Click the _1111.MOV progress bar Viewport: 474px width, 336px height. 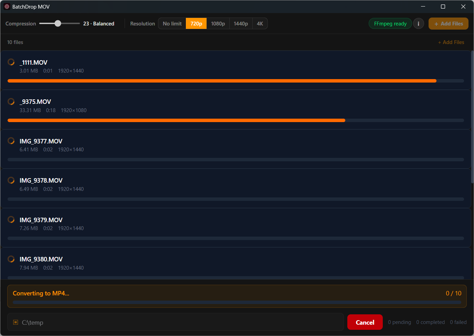coord(236,81)
